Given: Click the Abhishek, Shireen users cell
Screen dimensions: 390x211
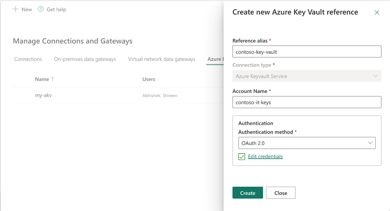Looking at the screenshot, I should tap(160, 95).
